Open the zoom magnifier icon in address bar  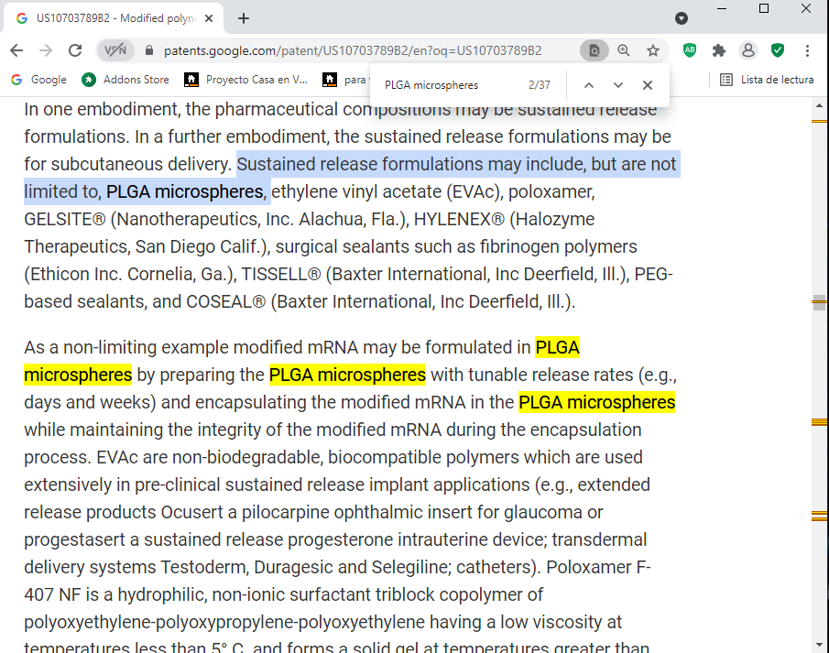tap(624, 50)
